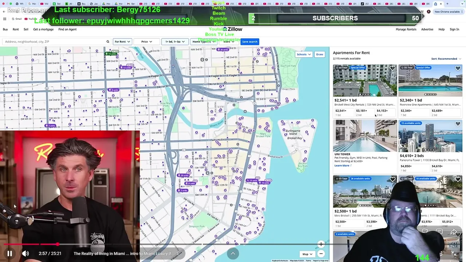The image size is (466, 262).
Task: Mute the video using the speaker icon
Action: 25,254
